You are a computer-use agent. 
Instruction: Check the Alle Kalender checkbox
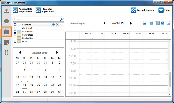(15, 28)
